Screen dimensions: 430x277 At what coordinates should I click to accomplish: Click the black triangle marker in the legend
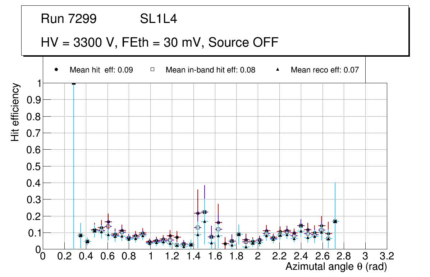coord(278,70)
